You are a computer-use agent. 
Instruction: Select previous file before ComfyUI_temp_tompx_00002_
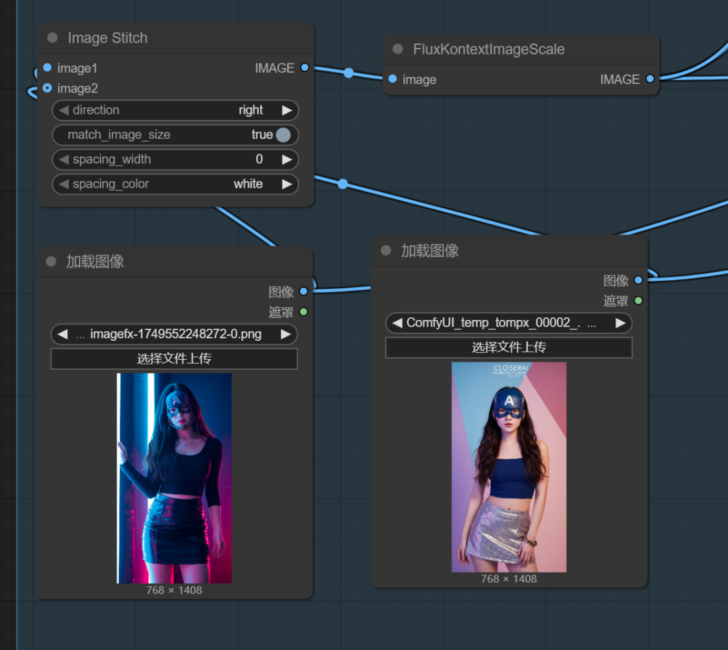tap(398, 323)
